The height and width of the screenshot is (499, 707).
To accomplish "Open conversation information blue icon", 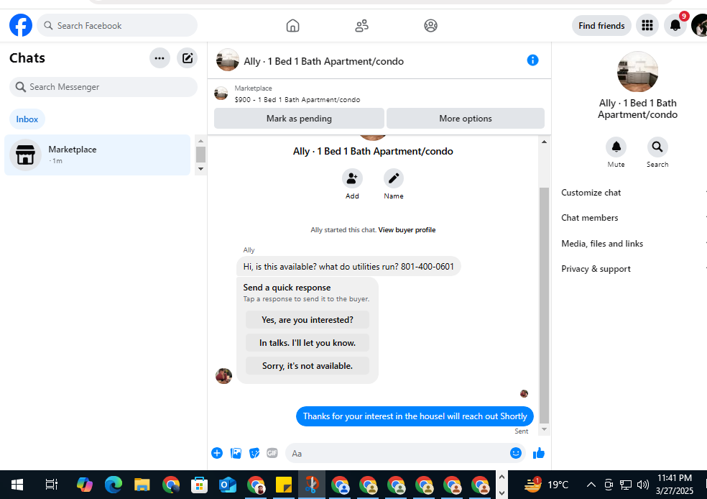I will pyautogui.click(x=532, y=60).
